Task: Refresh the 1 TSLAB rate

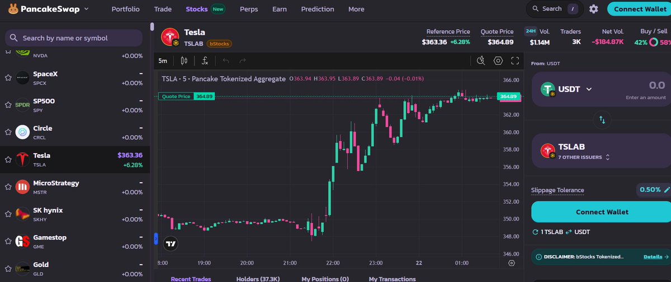Action: [x=535, y=232]
